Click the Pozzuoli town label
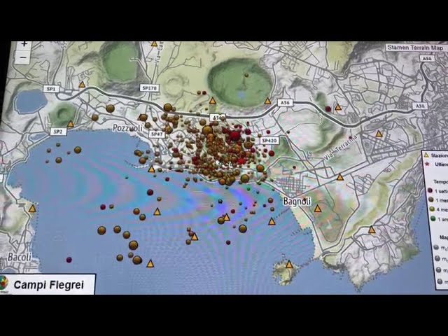The image size is (448, 336). point(127,128)
